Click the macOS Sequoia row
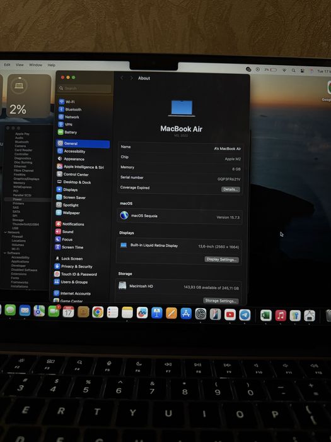This screenshot has height=442, width=331. (x=180, y=216)
